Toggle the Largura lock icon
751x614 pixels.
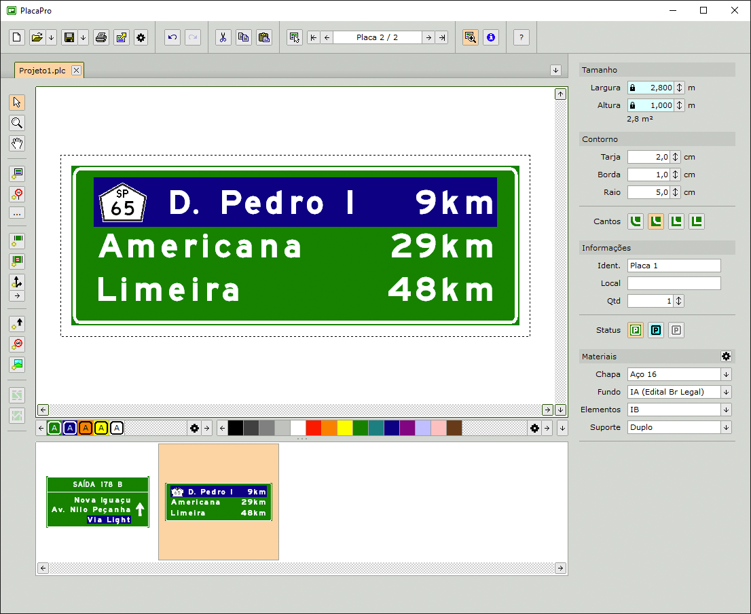[x=632, y=88]
